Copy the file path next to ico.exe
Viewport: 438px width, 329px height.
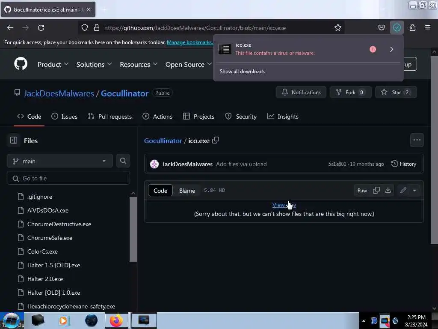coord(216,140)
